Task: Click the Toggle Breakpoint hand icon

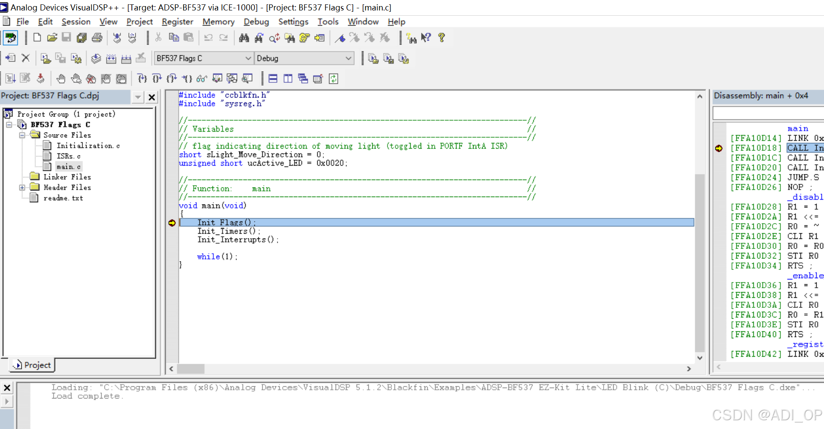Action: coord(61,78)
